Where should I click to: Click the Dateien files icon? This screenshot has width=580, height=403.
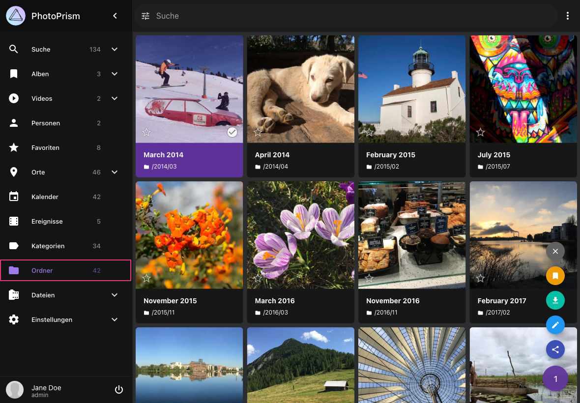coord(14,295)
